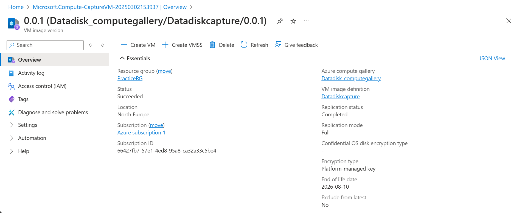Click the Access control people icon
This screenshot has width=511, height=213.
click(x=12, y=86)
